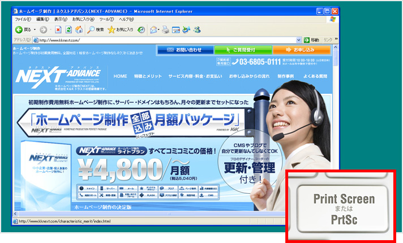Open the Back button history dropdown arrow
This screenshot has width=403, height=243.
point(35,30)
